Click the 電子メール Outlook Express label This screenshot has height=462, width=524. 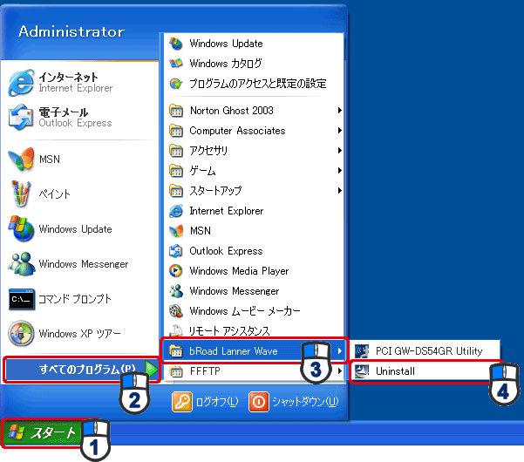(x=75, y=118)
